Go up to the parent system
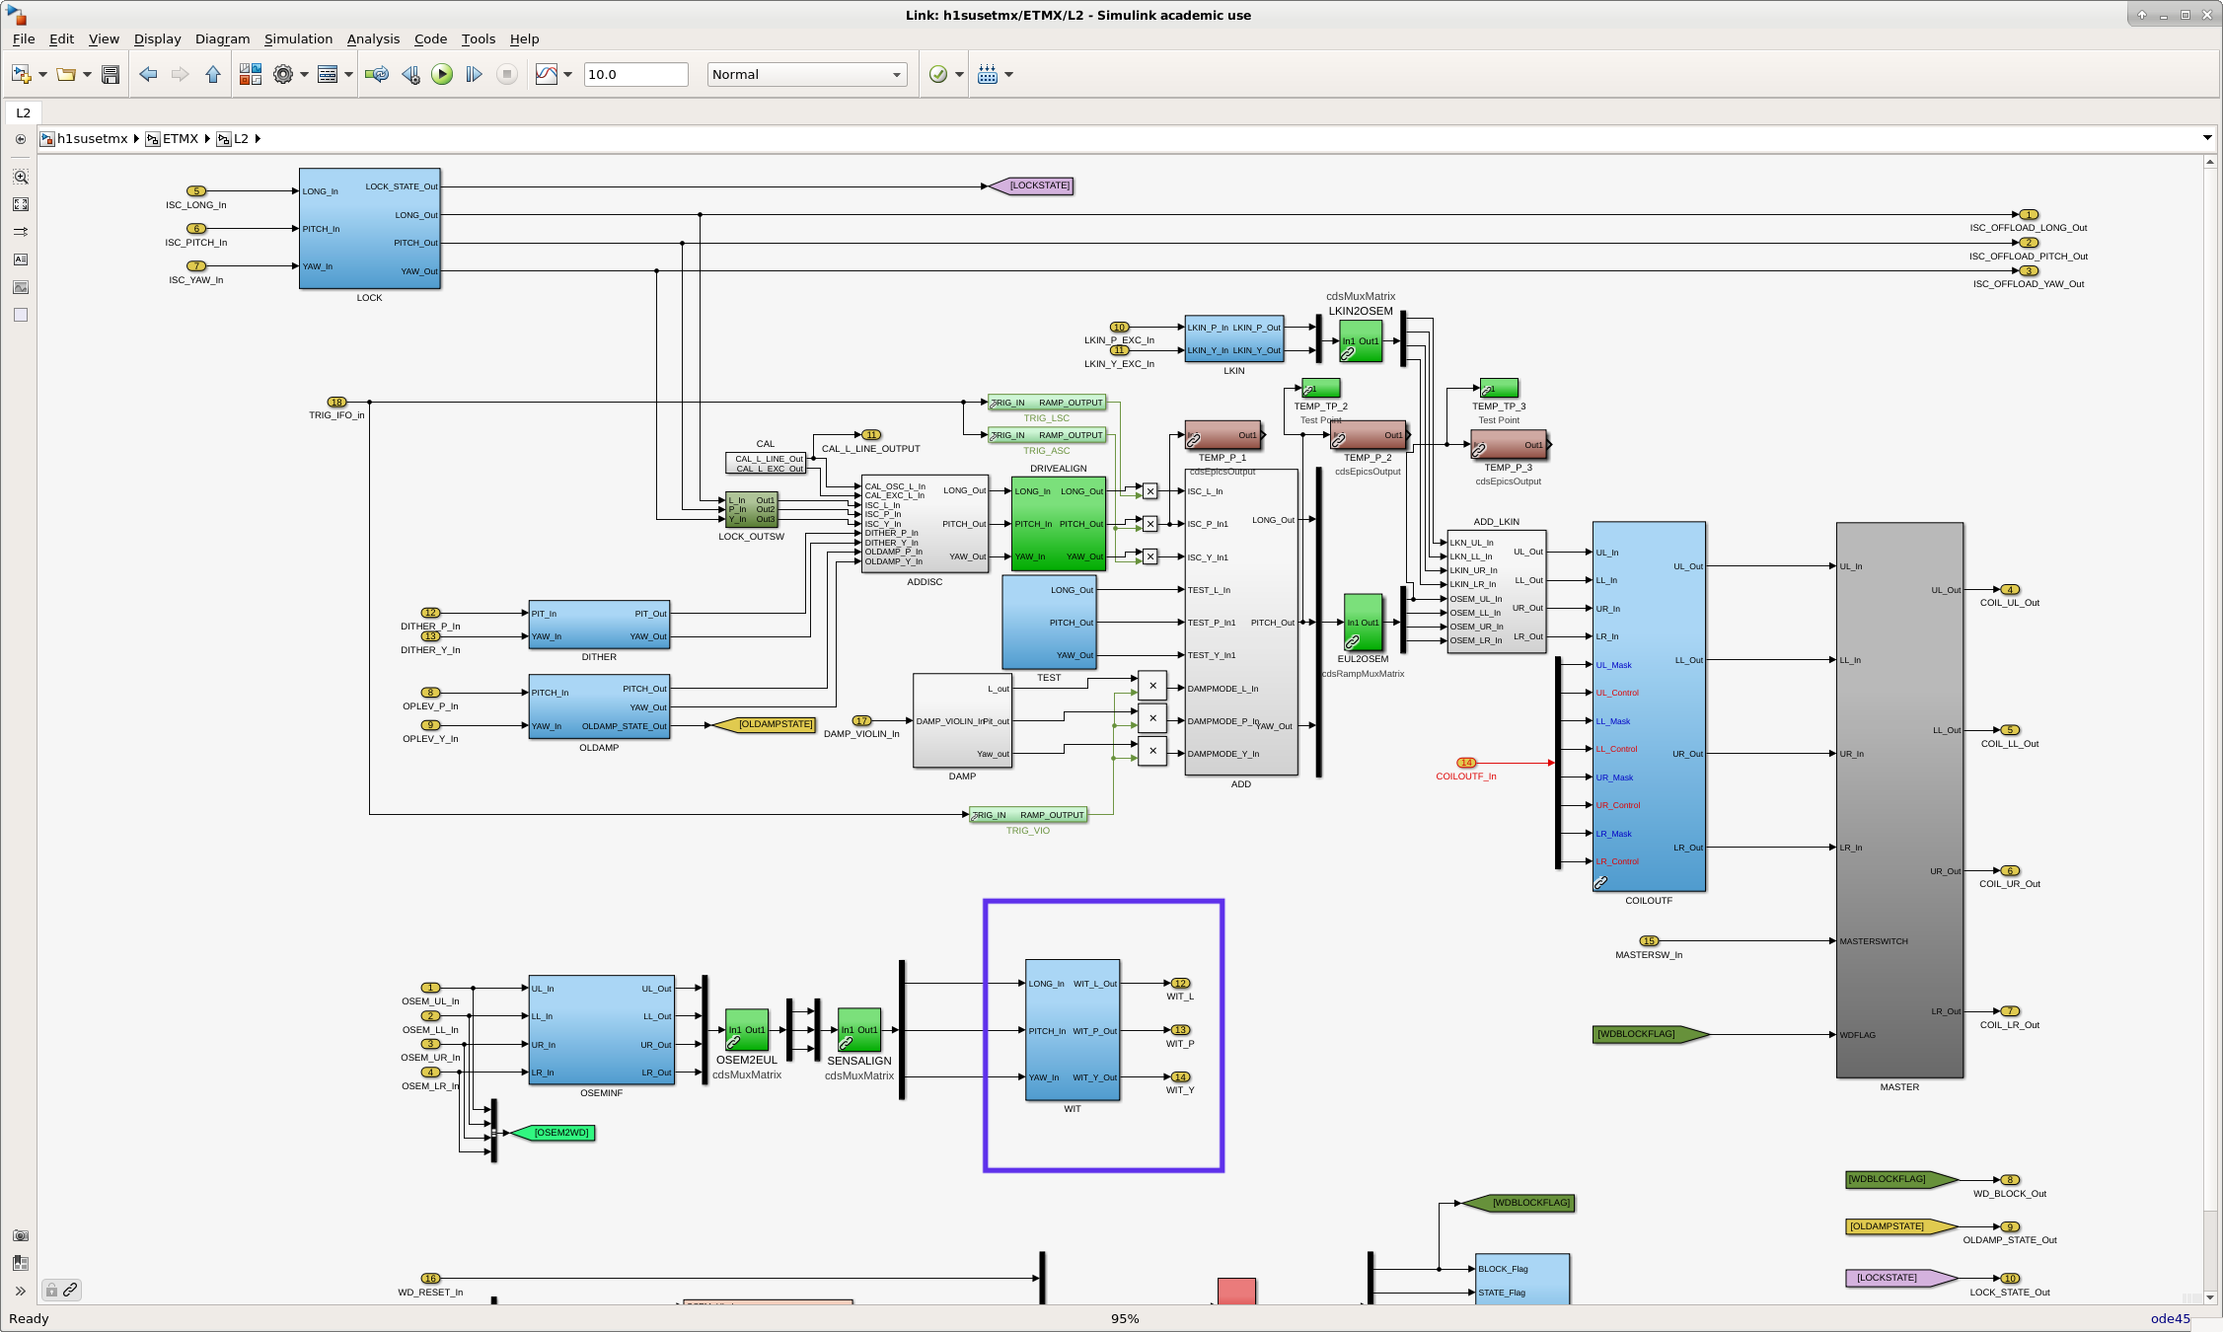 (x=213, y=74)
